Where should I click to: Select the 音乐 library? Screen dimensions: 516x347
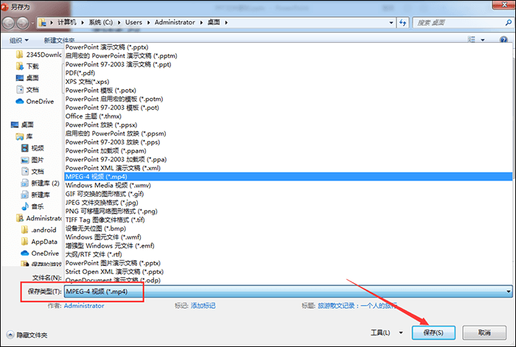pos(32,207)
